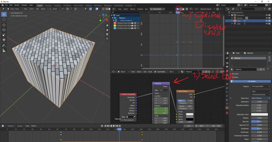Play the animation forward

tap(114, 126)
